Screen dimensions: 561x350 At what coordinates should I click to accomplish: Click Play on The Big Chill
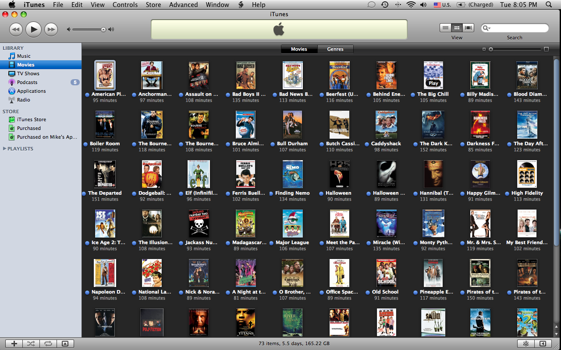[x=433, y=83]
